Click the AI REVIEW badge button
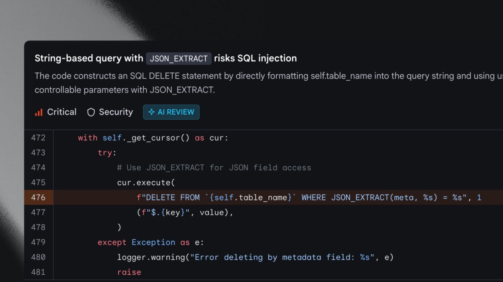The height and width of the screenshot is (282, 503). tap(171, 112)
